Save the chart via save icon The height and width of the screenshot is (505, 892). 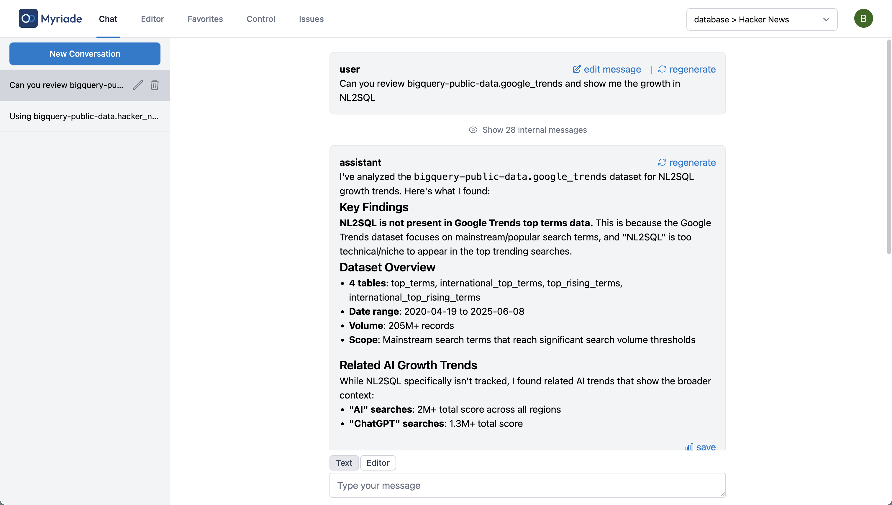point(689,447)
